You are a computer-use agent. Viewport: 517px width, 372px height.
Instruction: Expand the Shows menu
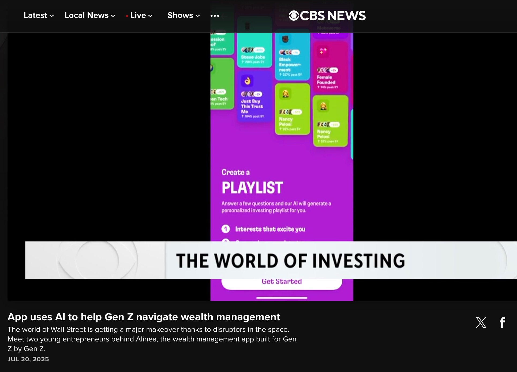coord(183,15)
